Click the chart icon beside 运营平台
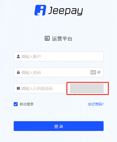Screen dimensions: 117x142 (47, 38)
